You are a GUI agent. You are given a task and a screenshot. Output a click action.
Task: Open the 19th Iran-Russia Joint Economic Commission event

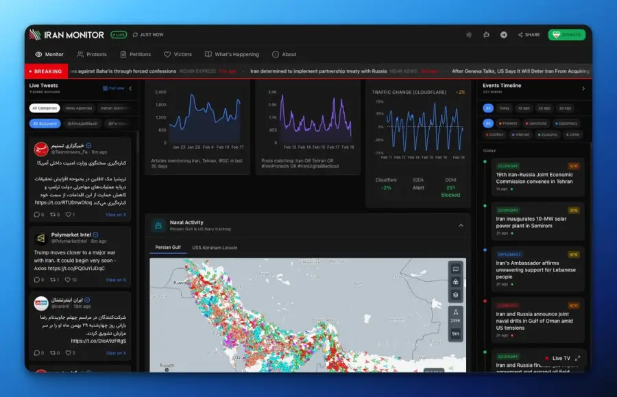(538, 177)
